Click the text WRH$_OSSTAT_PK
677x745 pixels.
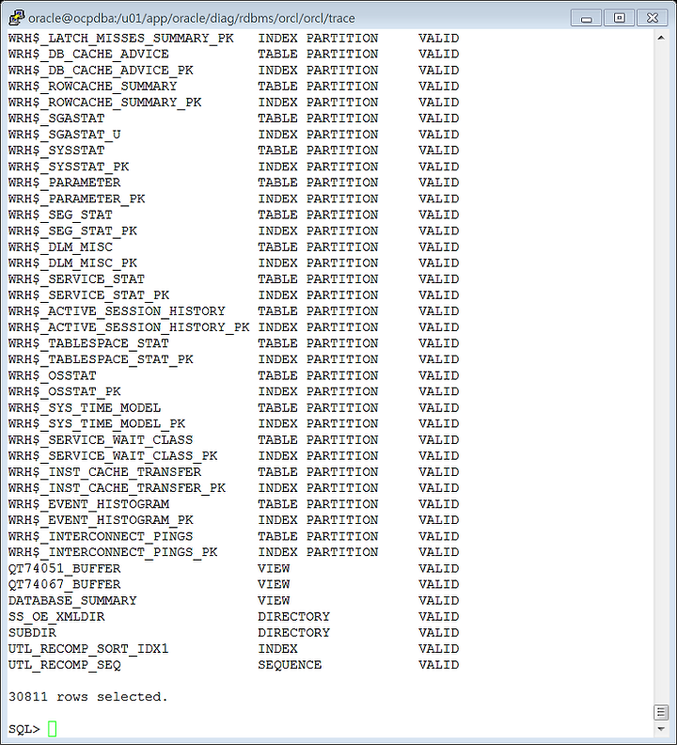64,391
